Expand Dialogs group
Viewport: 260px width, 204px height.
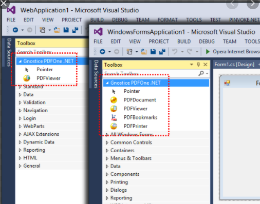(107, 190)
